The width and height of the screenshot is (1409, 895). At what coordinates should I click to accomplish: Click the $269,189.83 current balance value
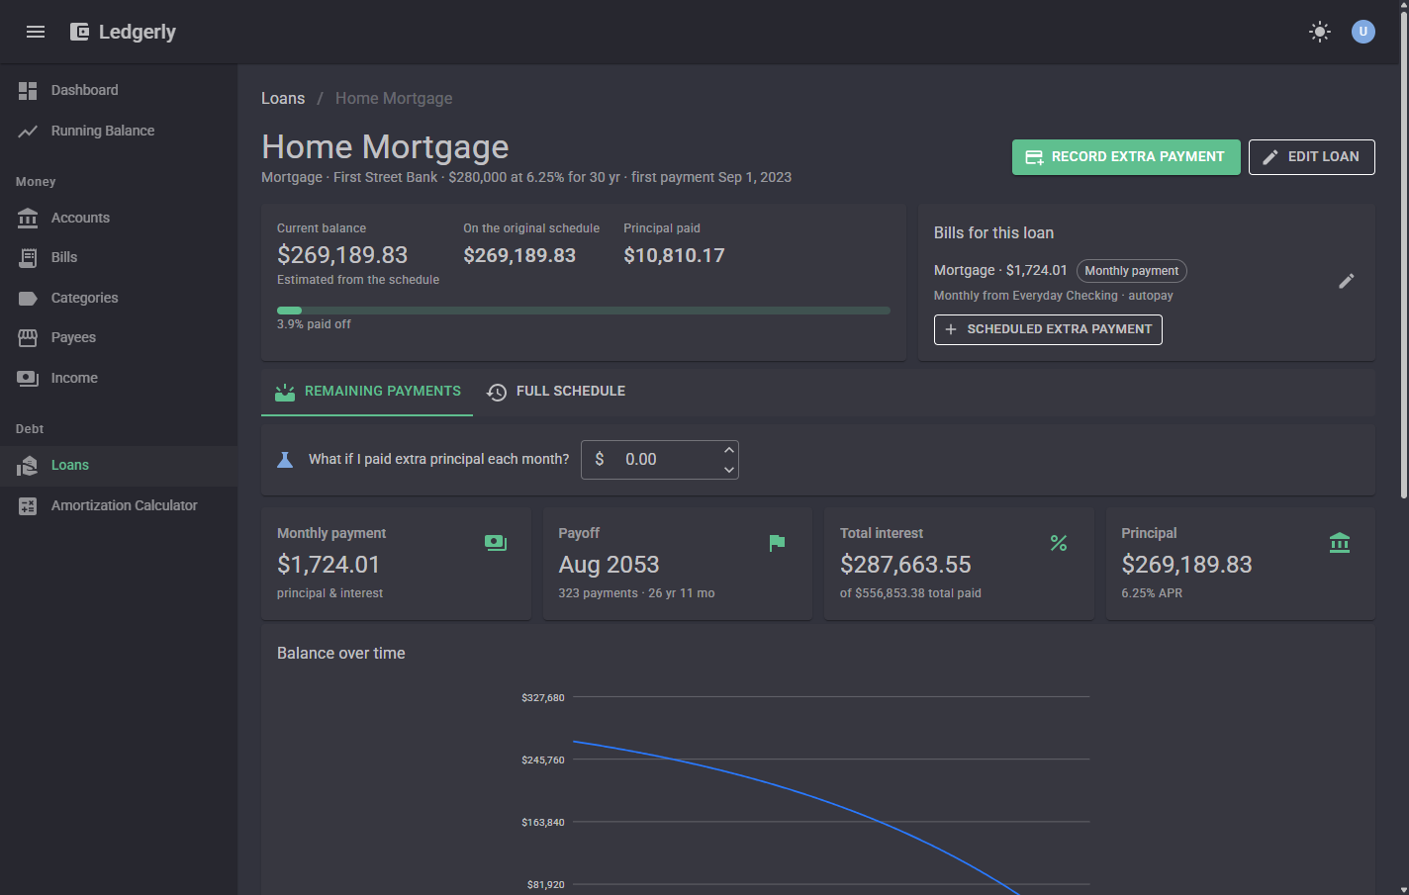342,255
